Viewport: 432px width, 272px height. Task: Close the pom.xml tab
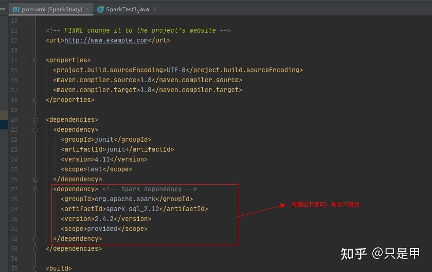pyautogui.click(x=88, y=8)
